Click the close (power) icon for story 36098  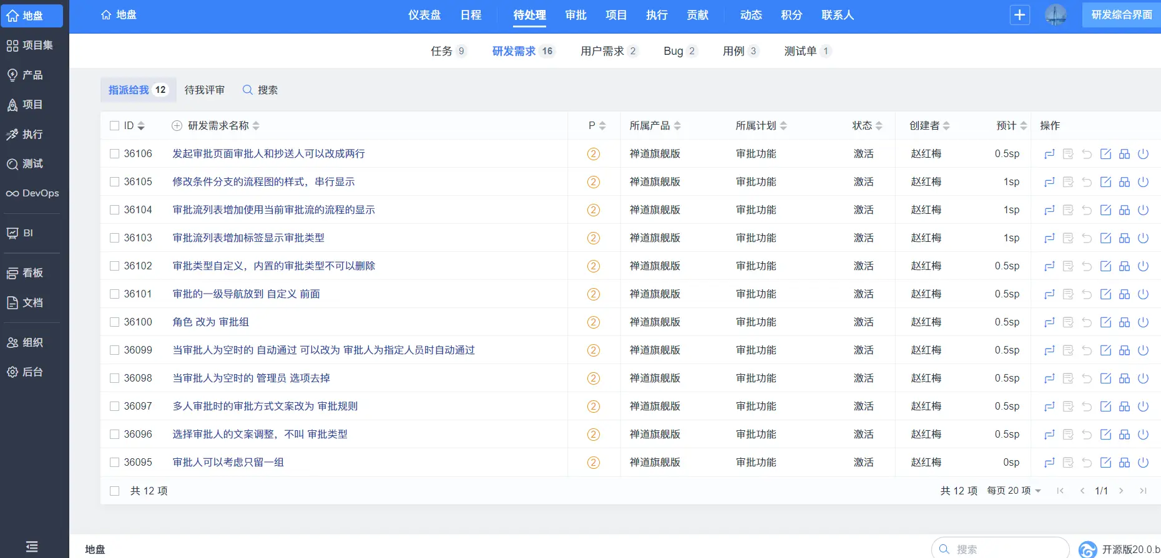click(x=1143, y=378)
